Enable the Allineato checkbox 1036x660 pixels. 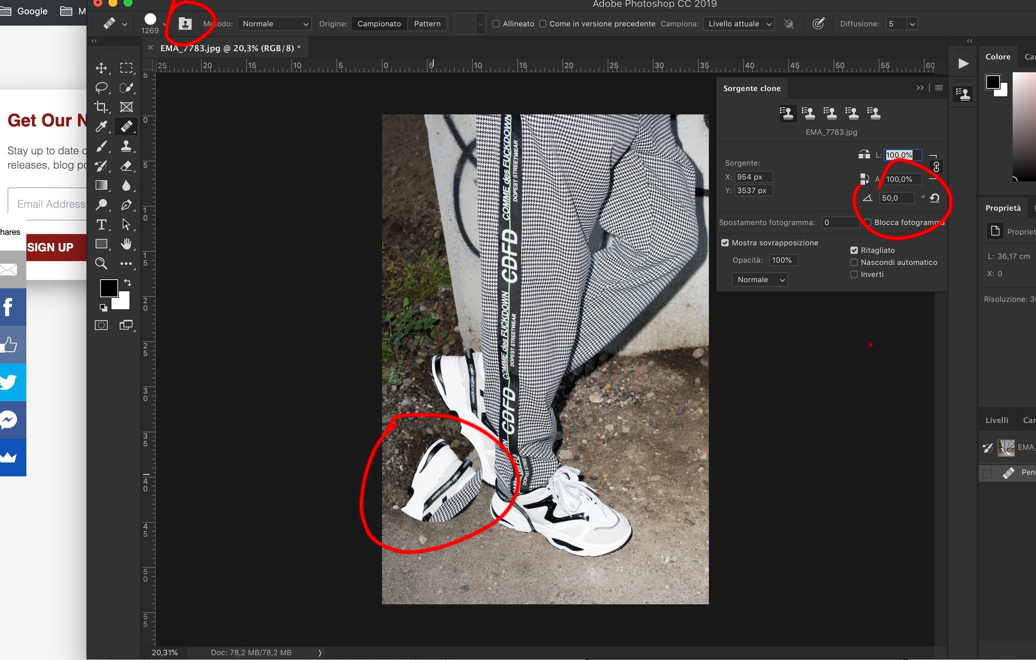pyautogui.click(x=496, y=24)
